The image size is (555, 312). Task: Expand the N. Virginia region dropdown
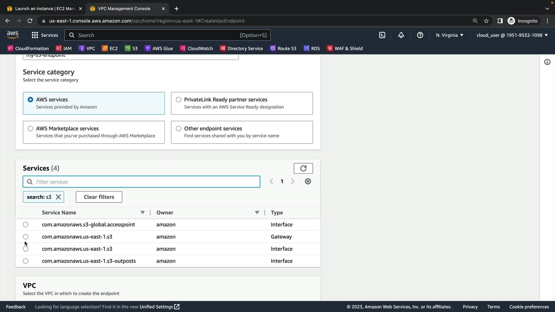[x=449, y=35]
